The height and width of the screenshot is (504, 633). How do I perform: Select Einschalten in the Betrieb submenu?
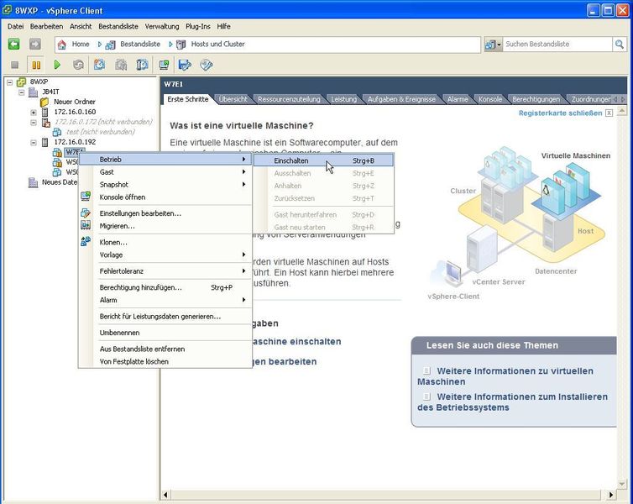(x=292, y=160)
